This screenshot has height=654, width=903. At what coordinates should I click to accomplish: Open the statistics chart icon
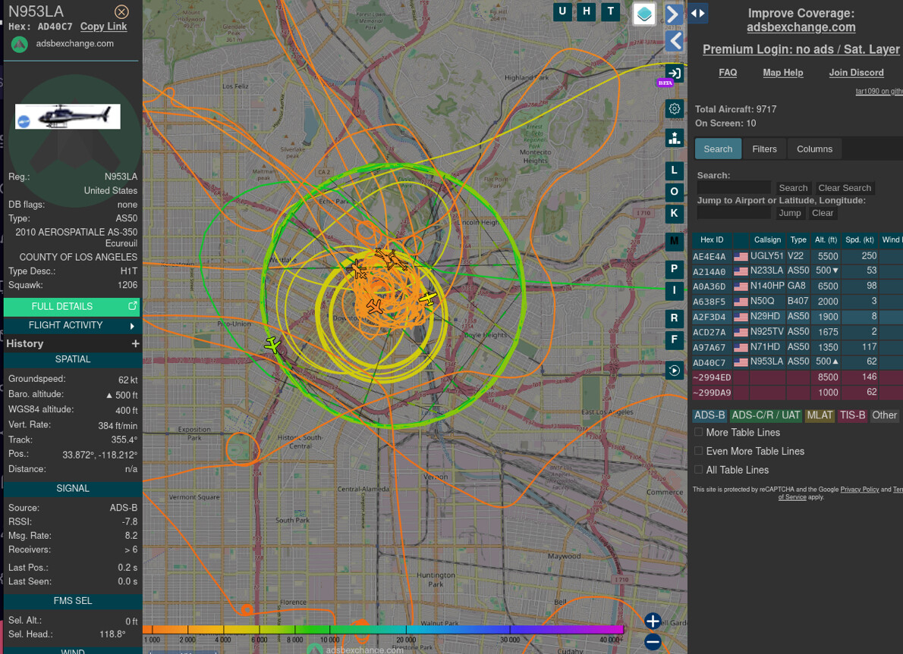pyautogui.click(x=675, y=138)
